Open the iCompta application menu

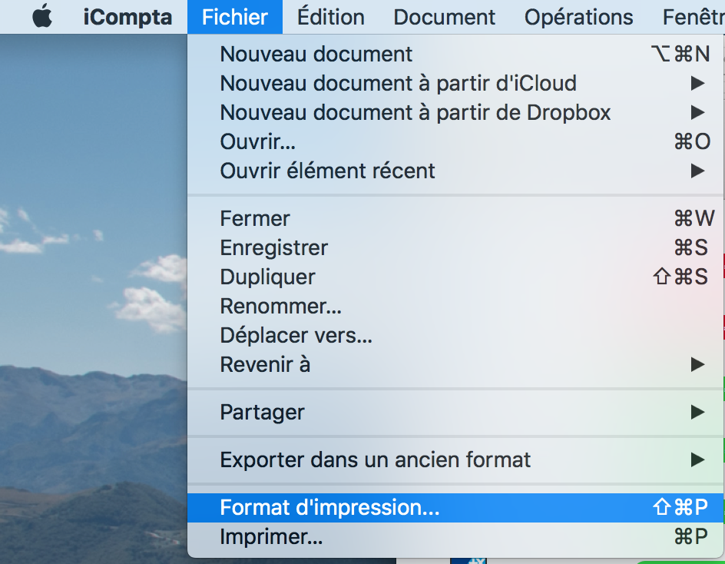coord(127,17)
